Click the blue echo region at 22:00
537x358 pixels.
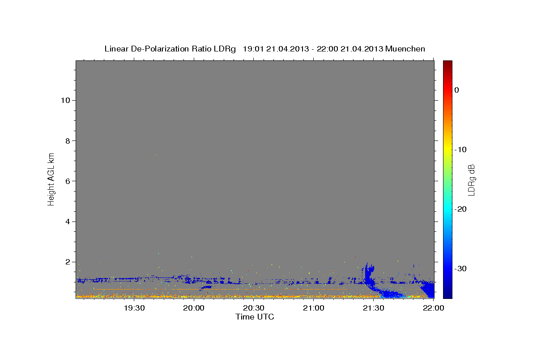[x=428, y=290]
